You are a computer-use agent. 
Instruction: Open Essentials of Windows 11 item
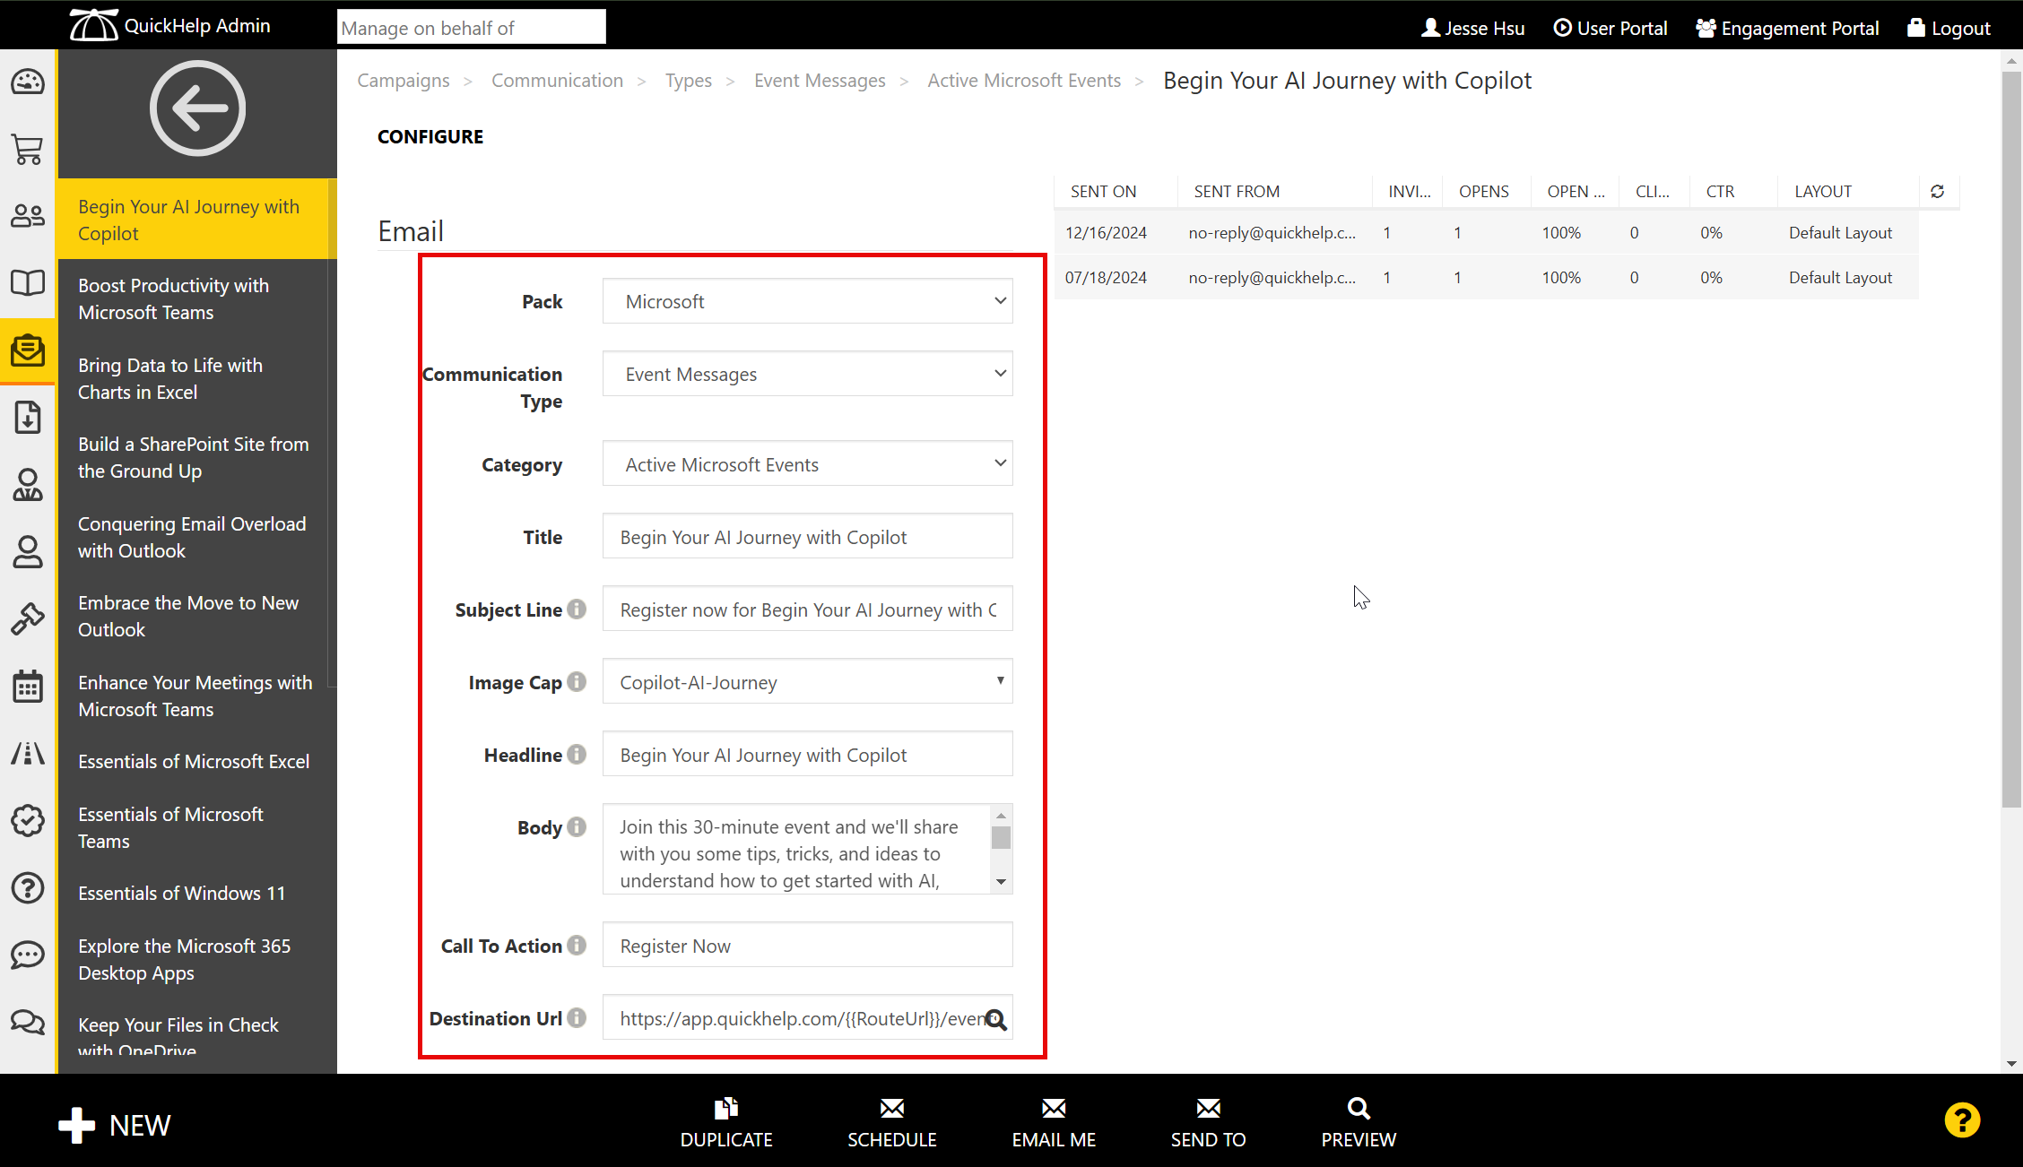coord(181,894)
